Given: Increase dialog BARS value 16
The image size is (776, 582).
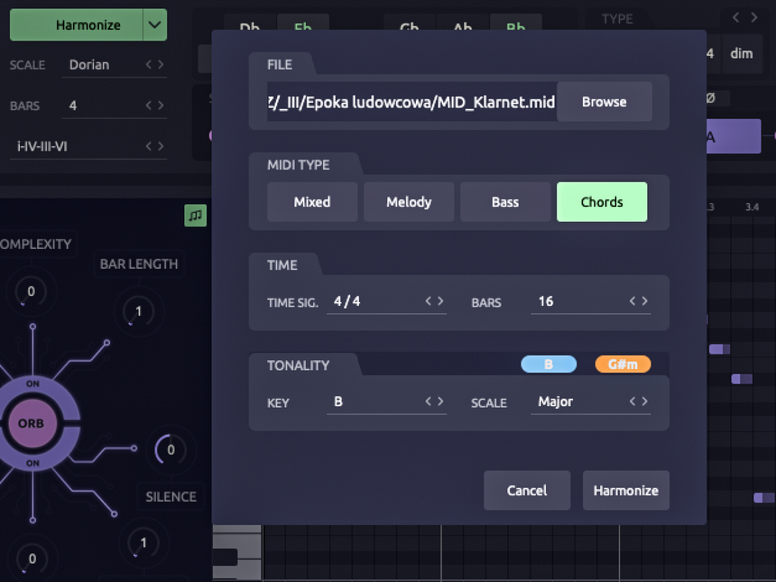Looking at the screenshot, I should point(645,301).
